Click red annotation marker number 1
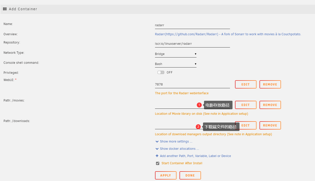 click(x=199, y=105)
